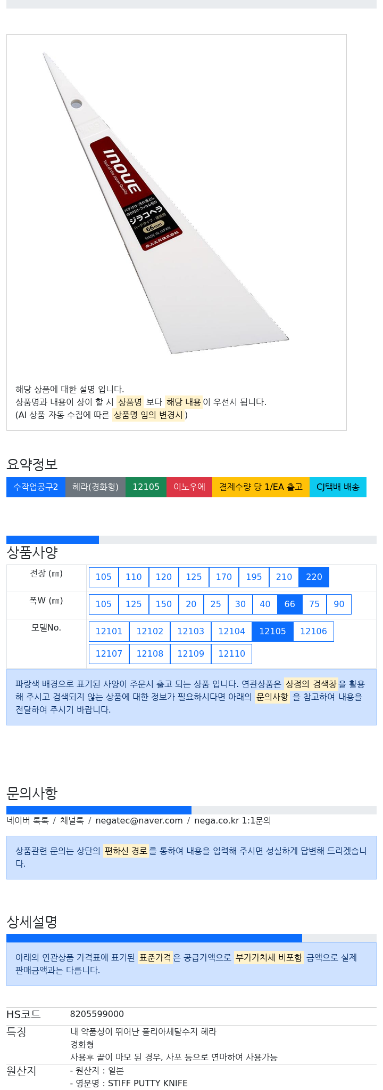383x1090 pixels.
Task: Select model number 12106
Action: [x=313, y=631]
